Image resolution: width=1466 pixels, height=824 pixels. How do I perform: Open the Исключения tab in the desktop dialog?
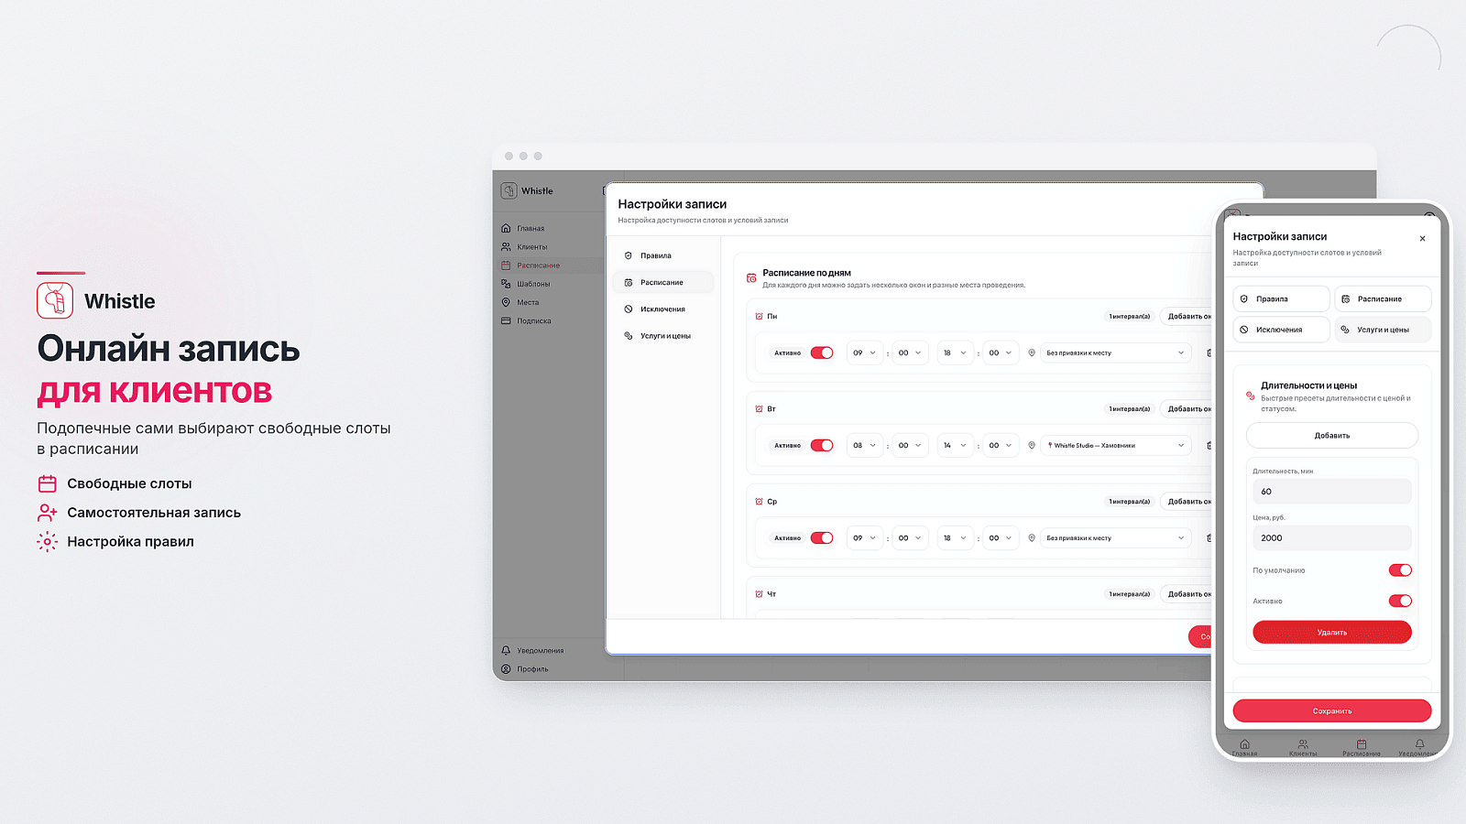pos(663,309)
